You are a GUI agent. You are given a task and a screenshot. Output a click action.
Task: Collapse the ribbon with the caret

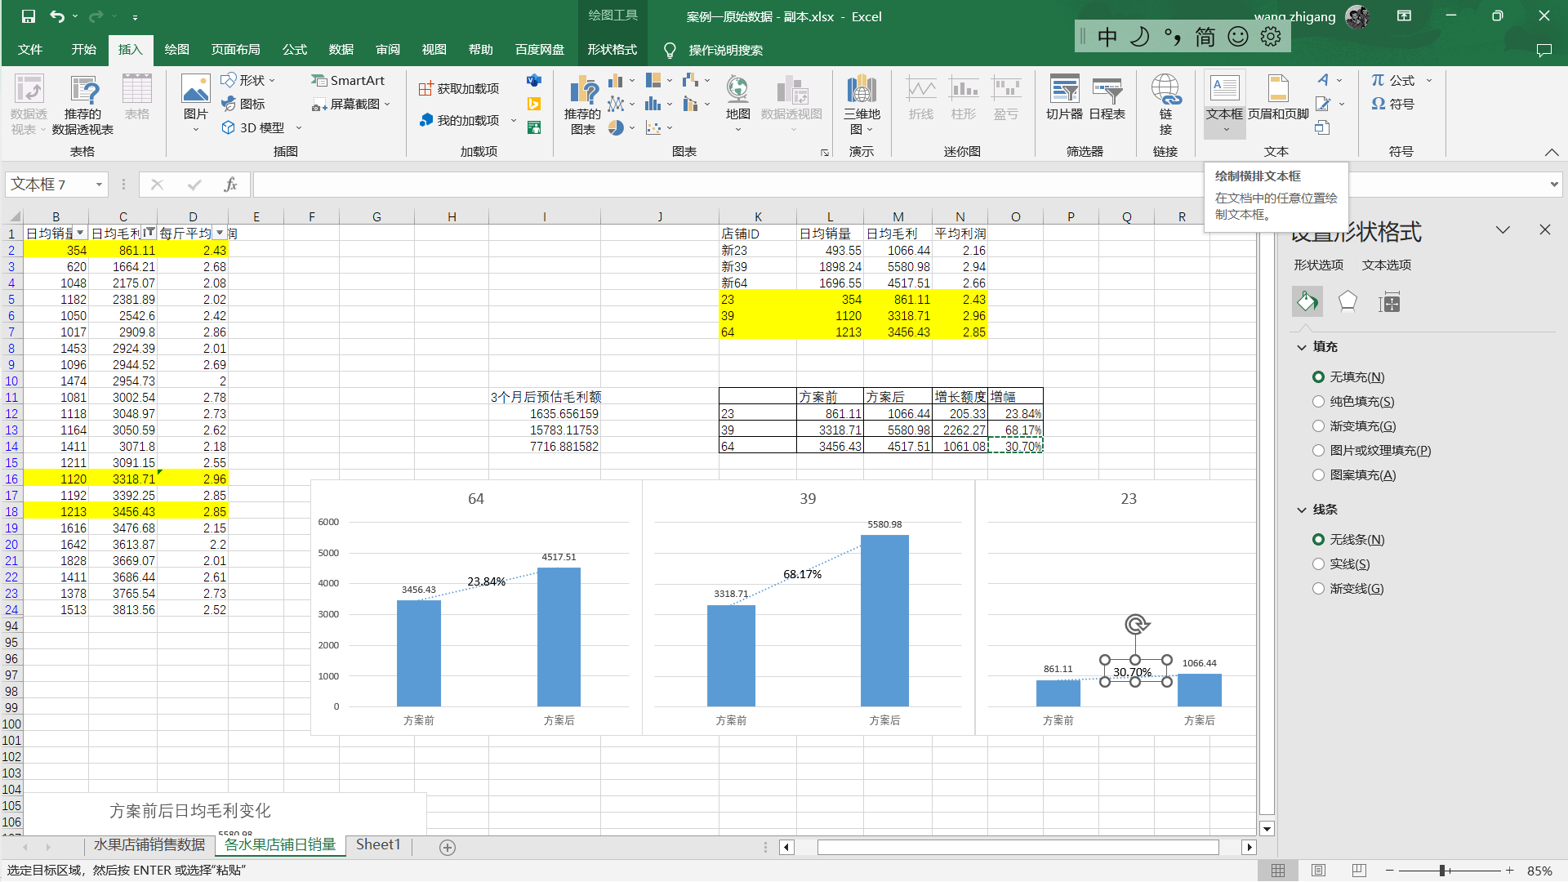(1552, 152)
